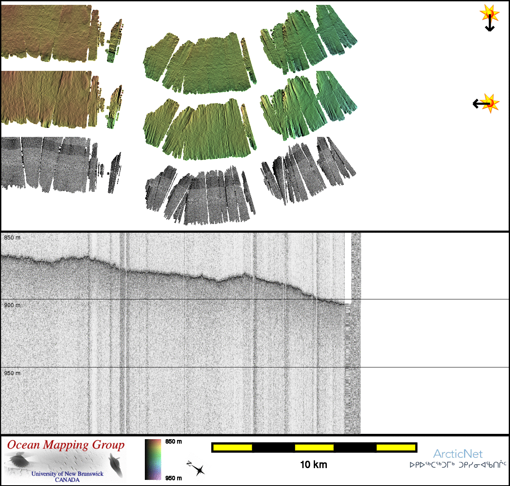The height and width of the screenshot is (486, 510).
Task: Click the Inuktitut syllabics text under ArcticNet
Action: [x=458, y=465]
